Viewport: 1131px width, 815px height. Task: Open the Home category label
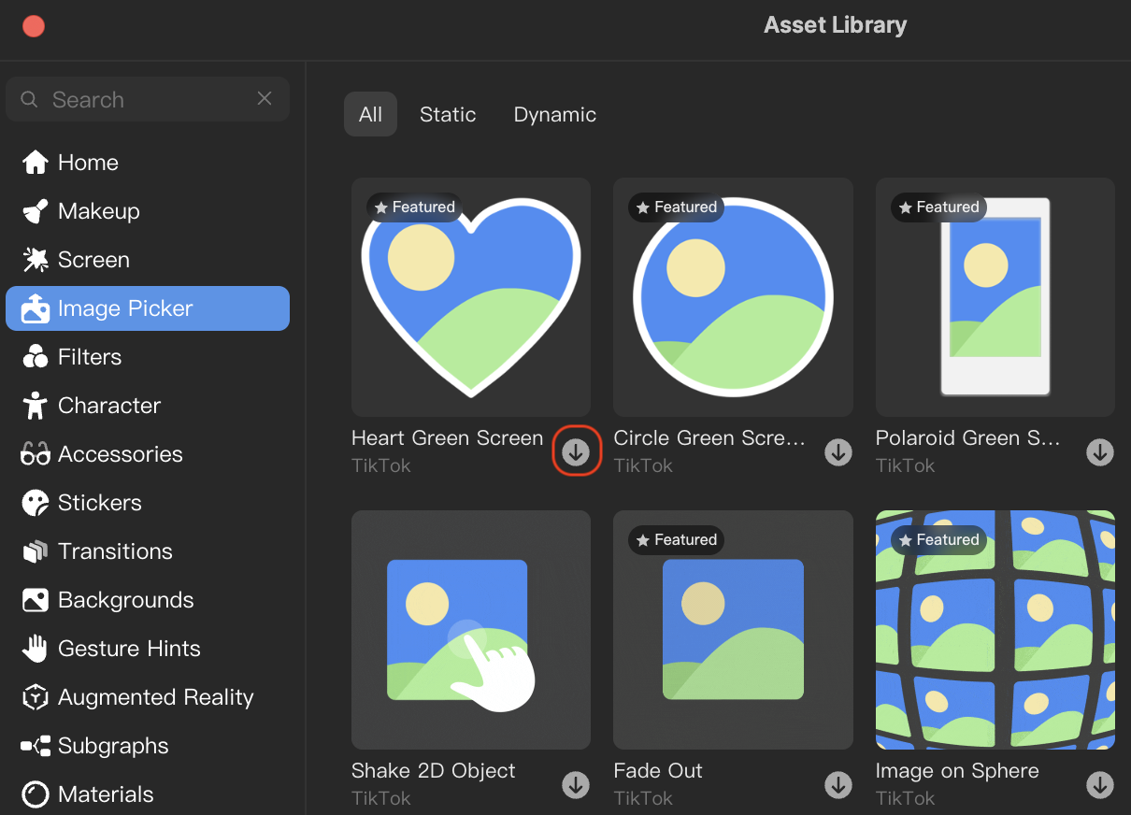(x=88, y=163)
